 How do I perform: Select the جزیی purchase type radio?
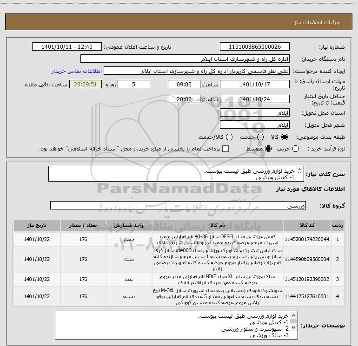tap(296, 149)
